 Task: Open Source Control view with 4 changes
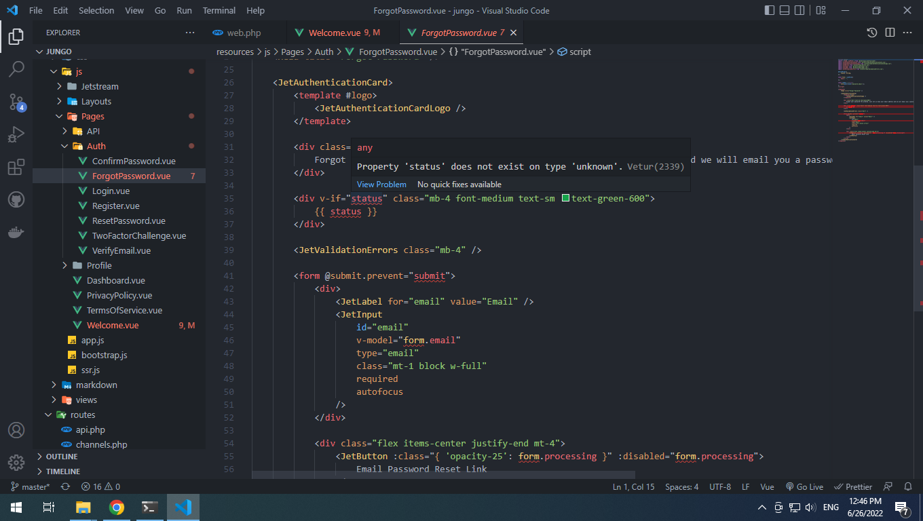click(x=16, y=102)
